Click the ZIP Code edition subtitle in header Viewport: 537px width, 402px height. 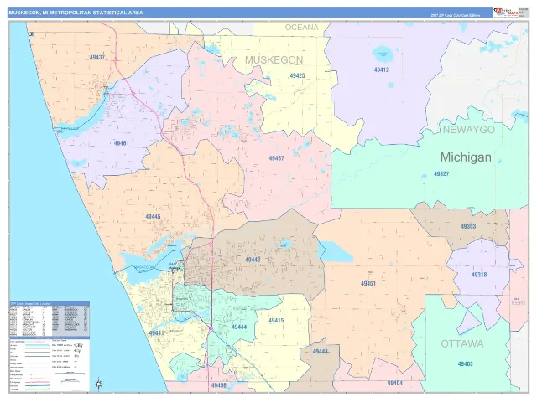[456, 15]
